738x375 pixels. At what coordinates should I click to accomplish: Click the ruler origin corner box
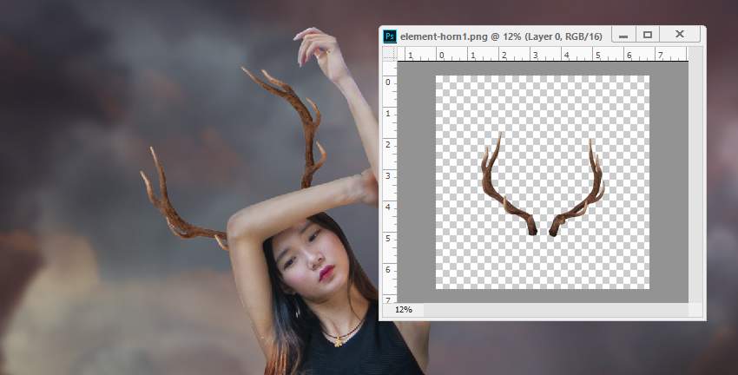(x=390, y=55)
